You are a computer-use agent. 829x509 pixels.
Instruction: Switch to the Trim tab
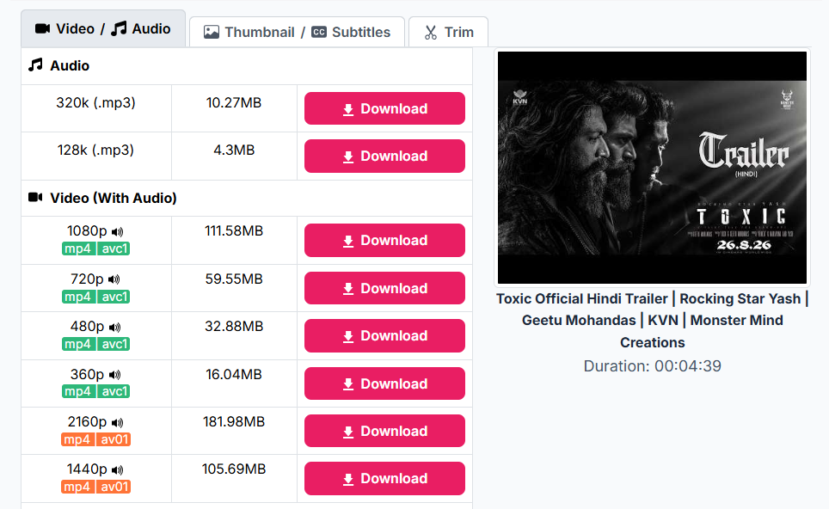tap(448, 32)
